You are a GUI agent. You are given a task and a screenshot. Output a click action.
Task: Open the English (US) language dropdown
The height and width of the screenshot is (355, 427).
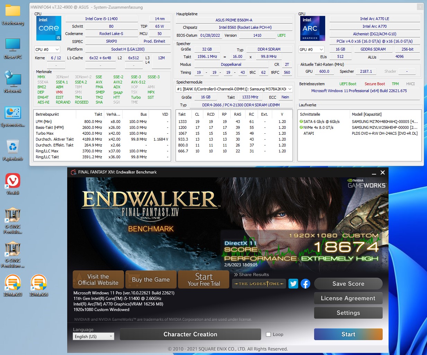[94, 336]
